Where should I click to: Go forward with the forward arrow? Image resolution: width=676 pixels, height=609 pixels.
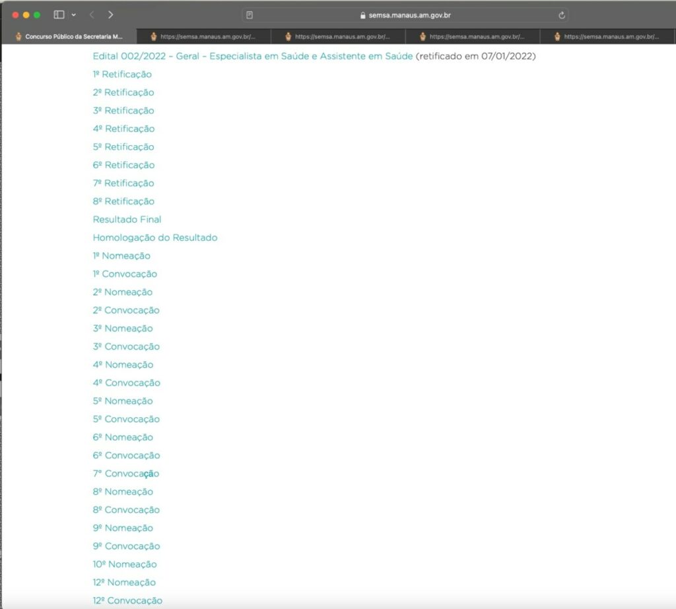click(x=111, y=15)
